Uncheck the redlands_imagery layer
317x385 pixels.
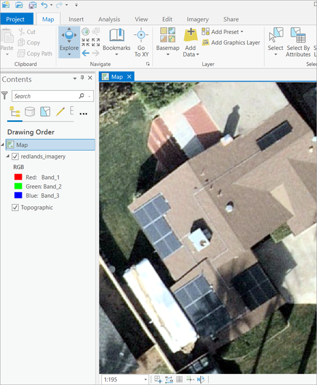tap(15, 157)
